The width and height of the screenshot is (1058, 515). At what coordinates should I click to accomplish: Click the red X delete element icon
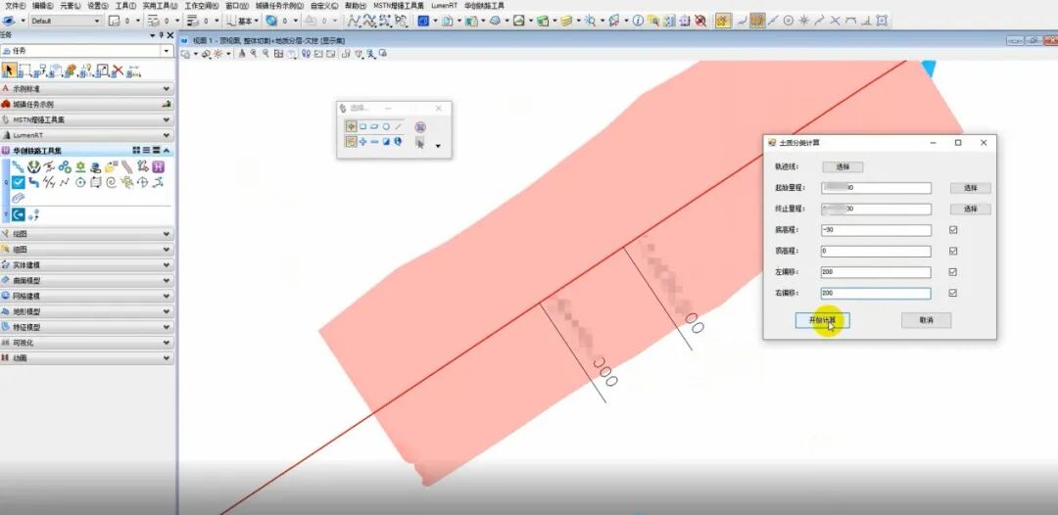pos(118,70)
